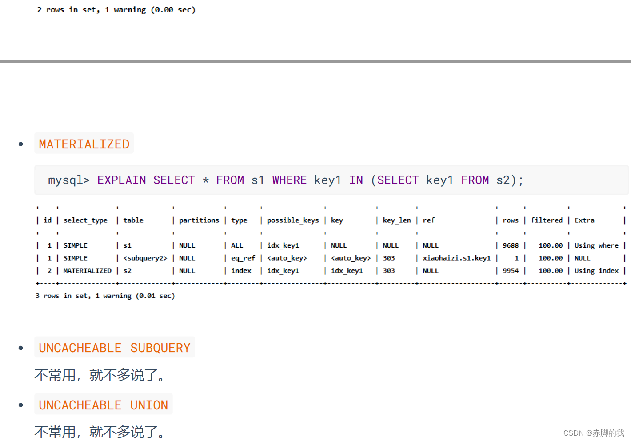Click the 9688 rows value
The width and height of the screenshot is (631, 441).
point(511,245)
